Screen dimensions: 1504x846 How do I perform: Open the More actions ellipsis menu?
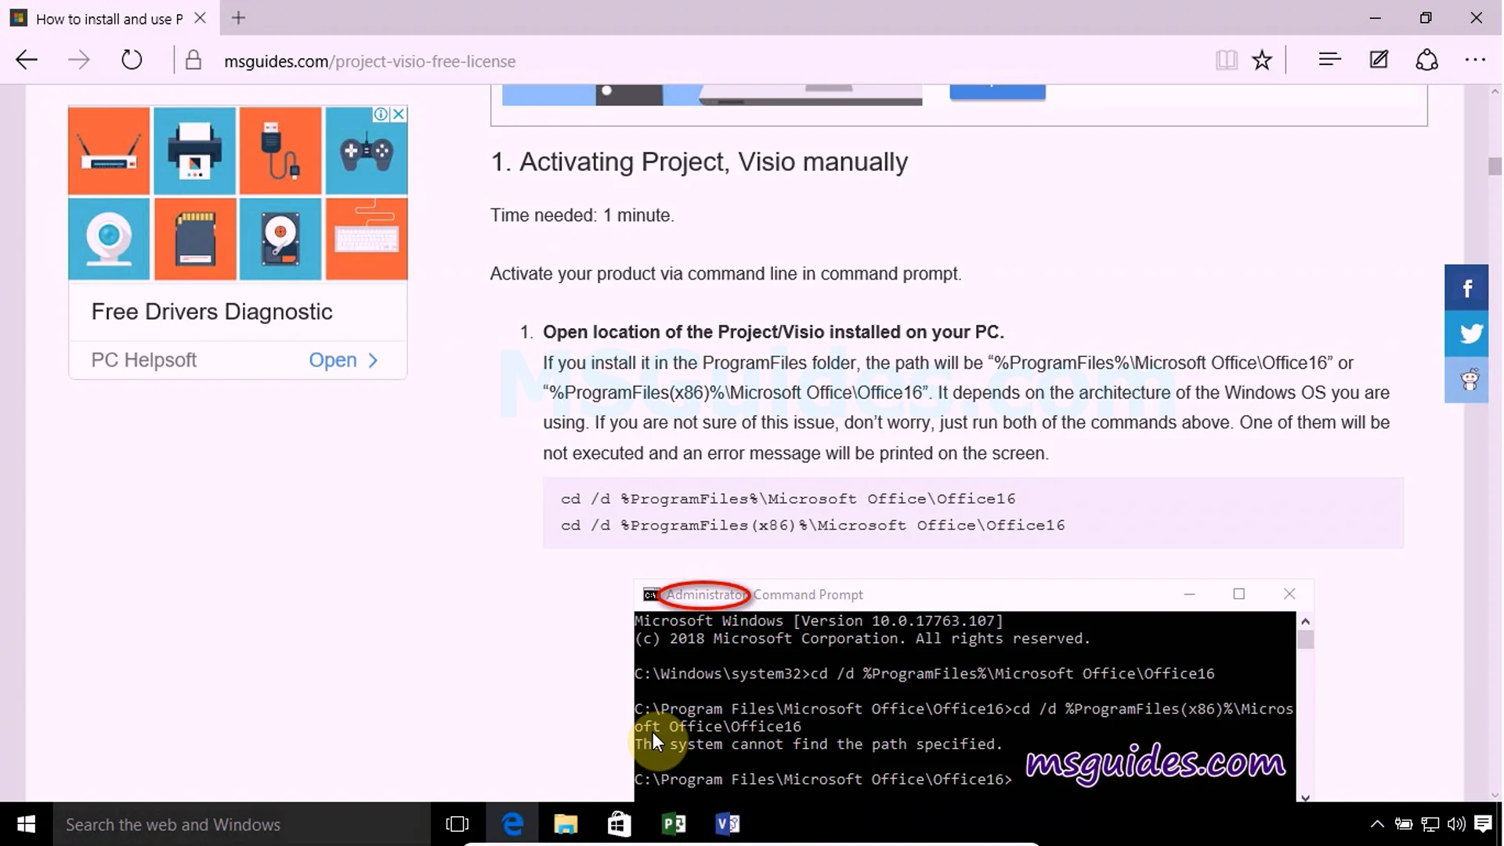point(1475,60)
